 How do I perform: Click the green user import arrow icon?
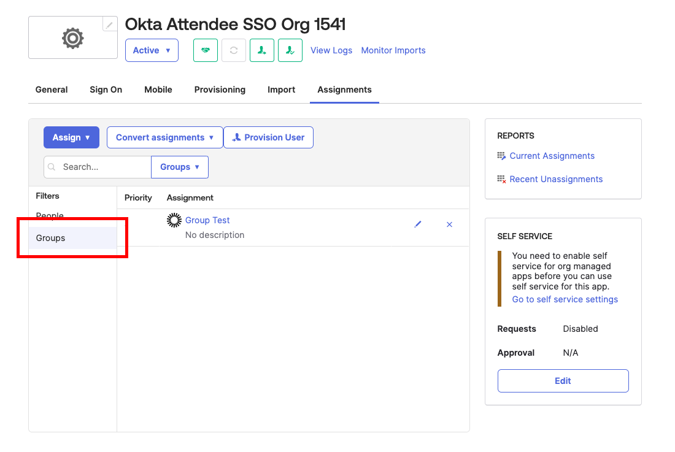(262, 50)
